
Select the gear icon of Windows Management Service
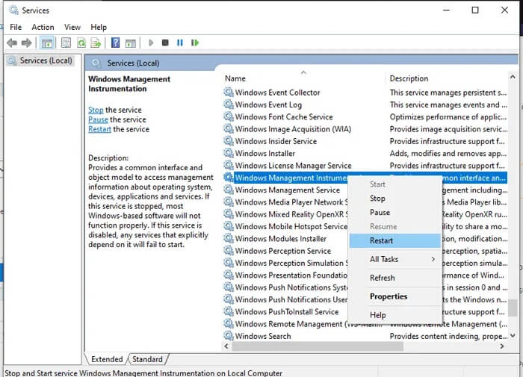(229, 190)
